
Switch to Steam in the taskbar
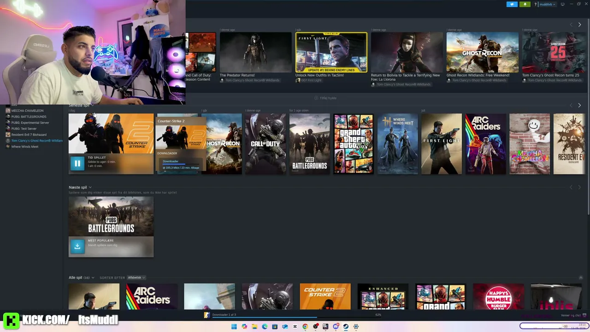click(x=346, y=326)
